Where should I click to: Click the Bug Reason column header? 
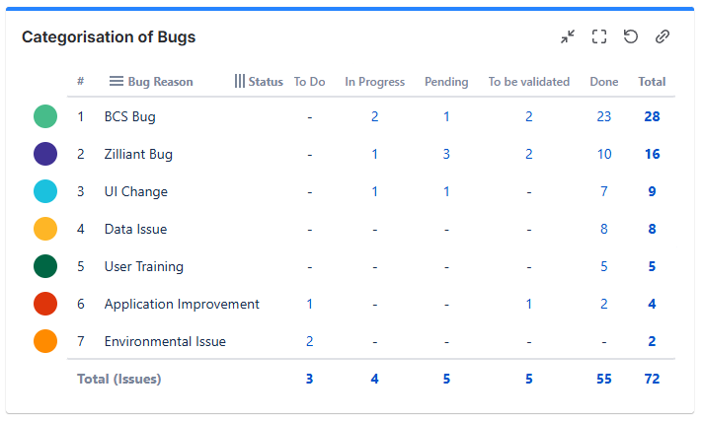click(160, 82)
